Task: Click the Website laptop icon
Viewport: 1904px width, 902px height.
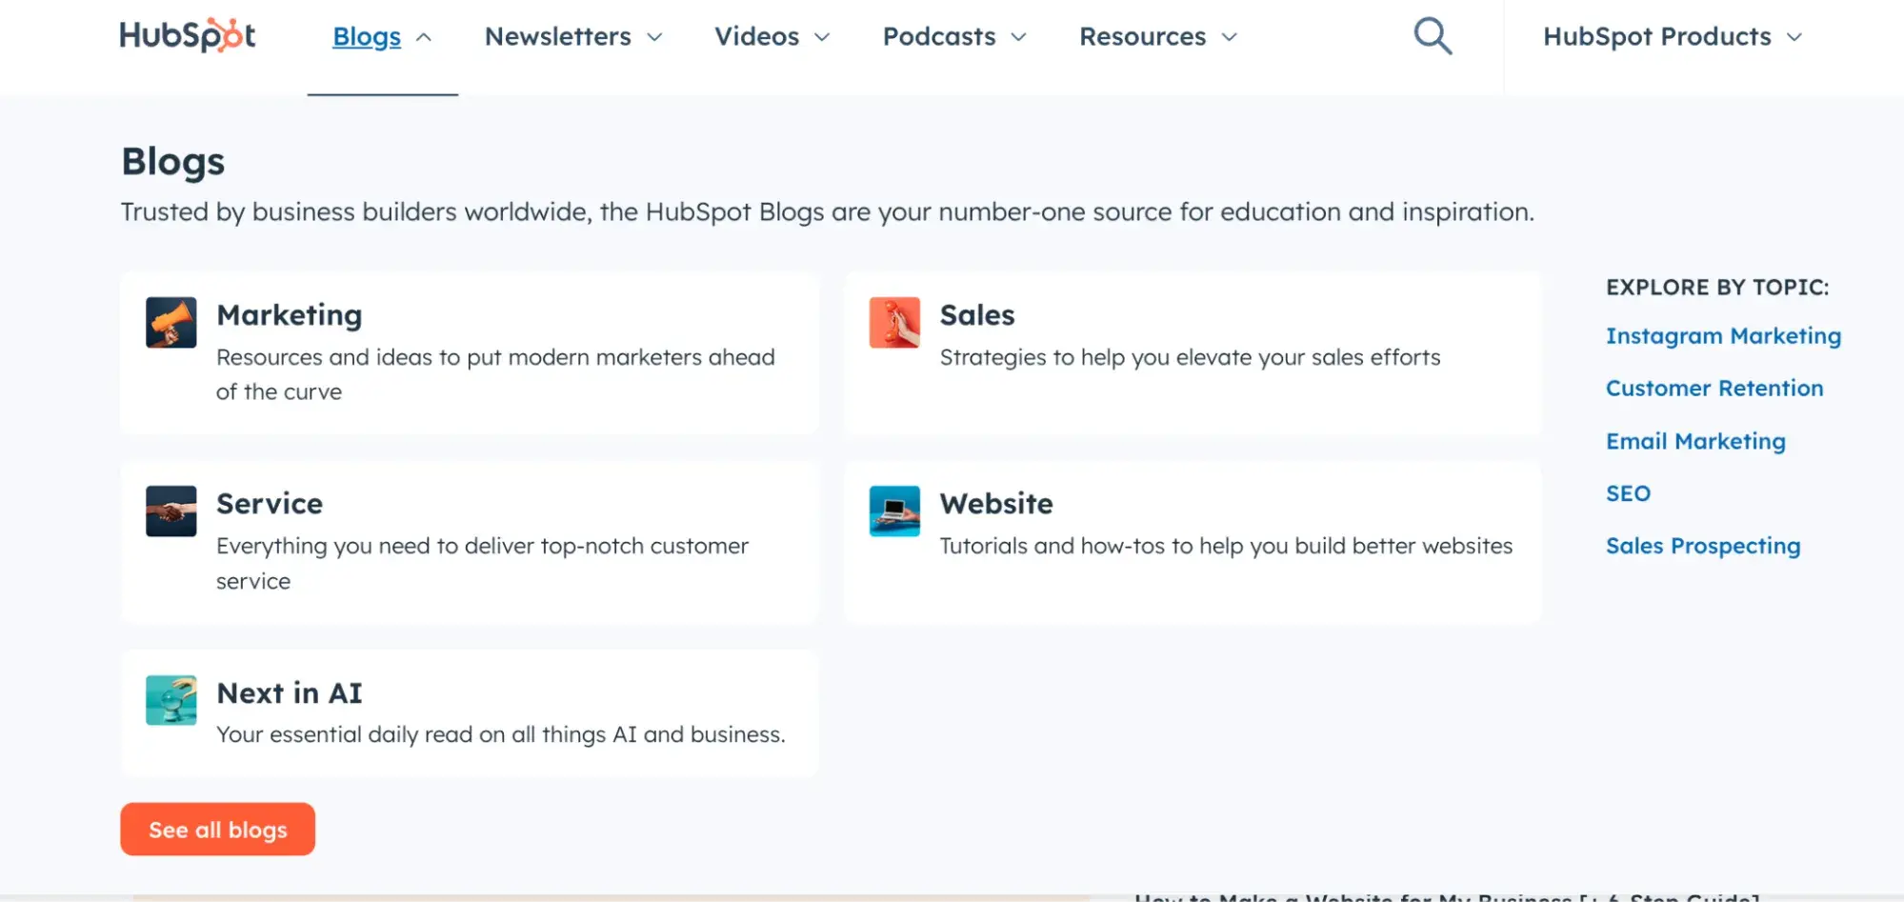Action: (894, 511)
